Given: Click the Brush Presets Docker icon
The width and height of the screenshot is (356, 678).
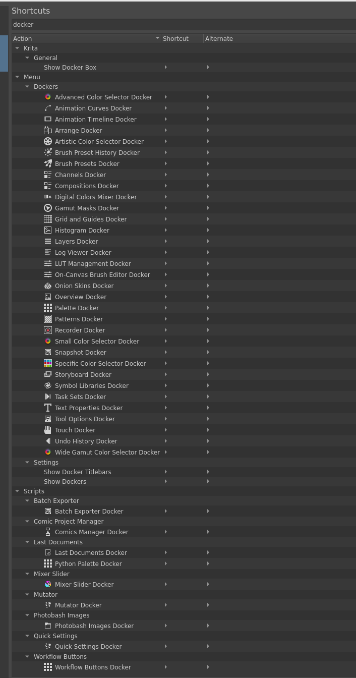Looking at the screenshot, I should [x=48, y=163].
